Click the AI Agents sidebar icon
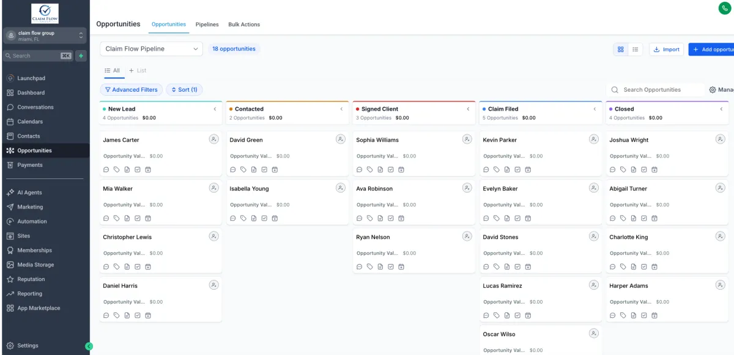 point(10,192)
